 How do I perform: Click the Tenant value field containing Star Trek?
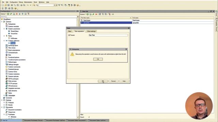click(x=108, y=35)
